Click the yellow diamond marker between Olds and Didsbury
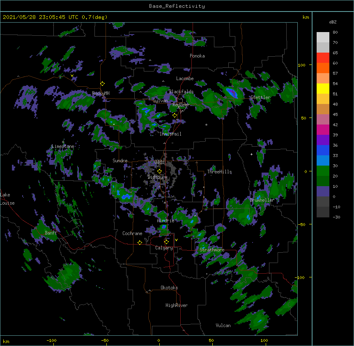 159,171
